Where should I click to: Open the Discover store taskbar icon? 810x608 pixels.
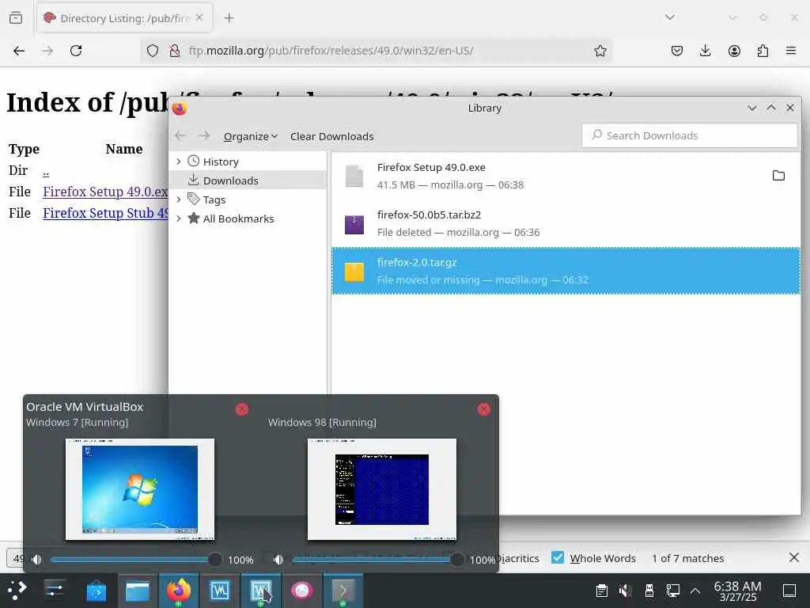pyautogui.click(x=96, y=591)
